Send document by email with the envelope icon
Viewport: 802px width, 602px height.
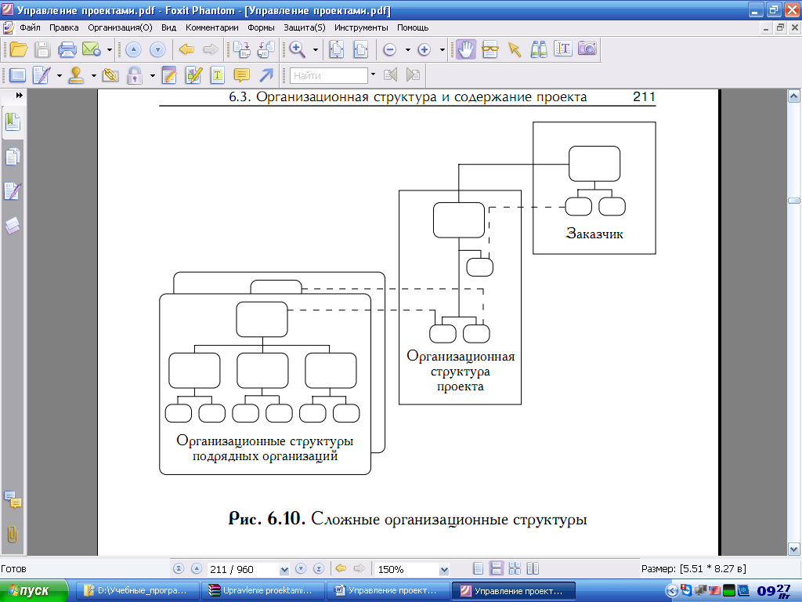tap(91, 49)
